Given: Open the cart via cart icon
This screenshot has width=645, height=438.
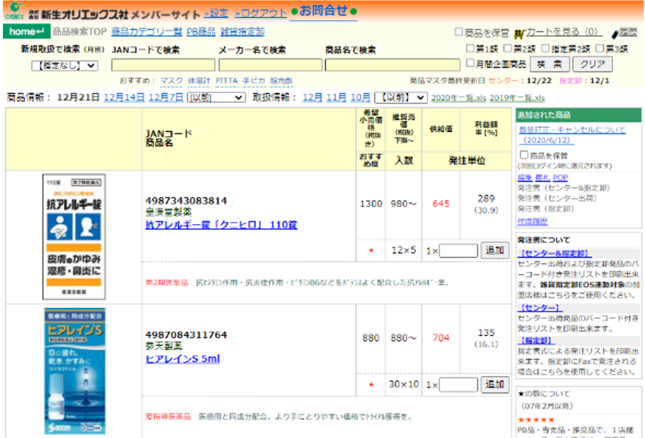Looking at the screenshot, I should click(x=519, y=34).
